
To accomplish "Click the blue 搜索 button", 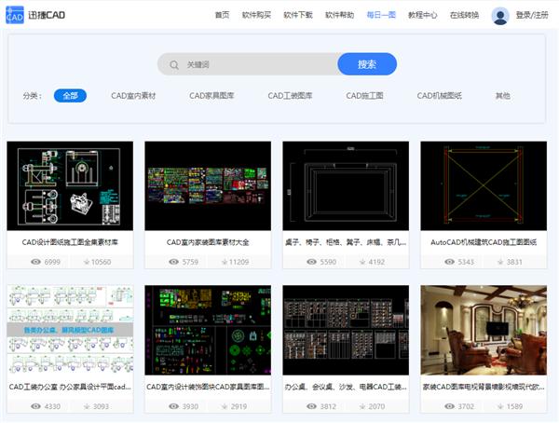I will click(367, 64).
